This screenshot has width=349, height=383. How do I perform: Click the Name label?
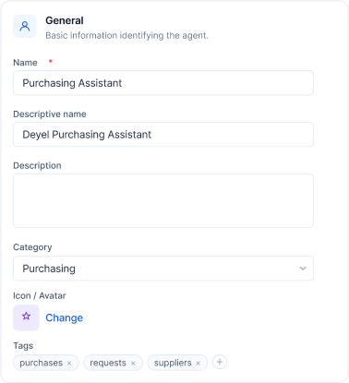coord(25,63)
